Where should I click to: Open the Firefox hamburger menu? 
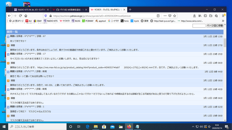click(x=223, y=15)
